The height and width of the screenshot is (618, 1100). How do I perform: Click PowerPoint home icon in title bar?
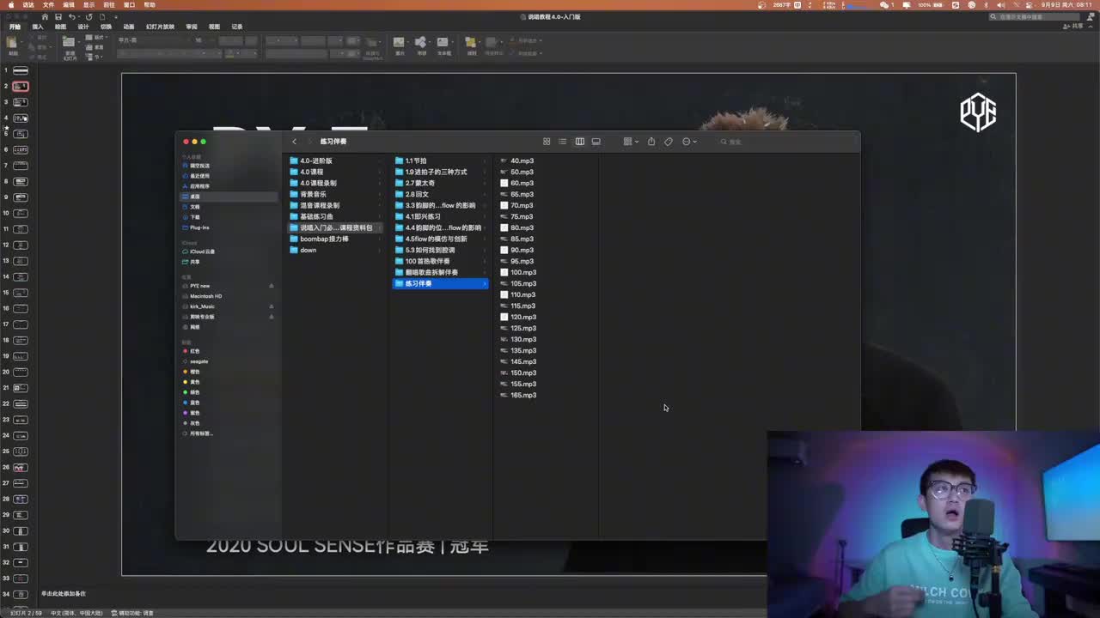45,16
